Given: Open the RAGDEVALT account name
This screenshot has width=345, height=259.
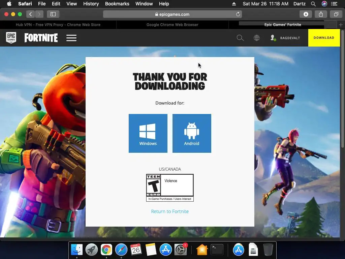Looking at the screenshot, I should tap(290, 38).
